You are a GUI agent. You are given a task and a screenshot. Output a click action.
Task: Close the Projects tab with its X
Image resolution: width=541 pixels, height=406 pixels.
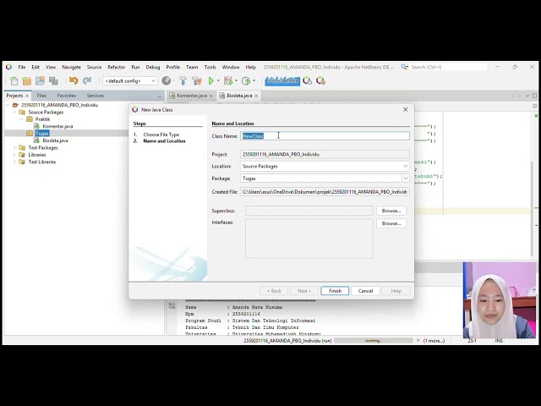(x=27, y=96)
